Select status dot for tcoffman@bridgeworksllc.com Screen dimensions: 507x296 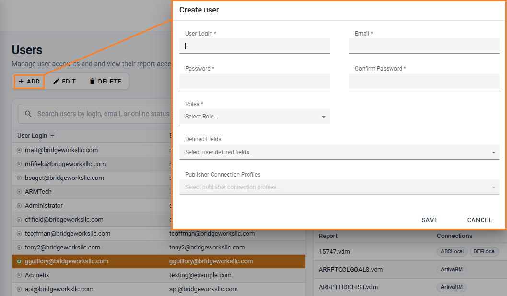tap(19, 234)
